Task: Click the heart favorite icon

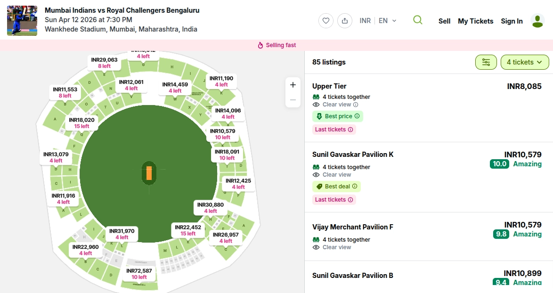Action: click(326, 21)
